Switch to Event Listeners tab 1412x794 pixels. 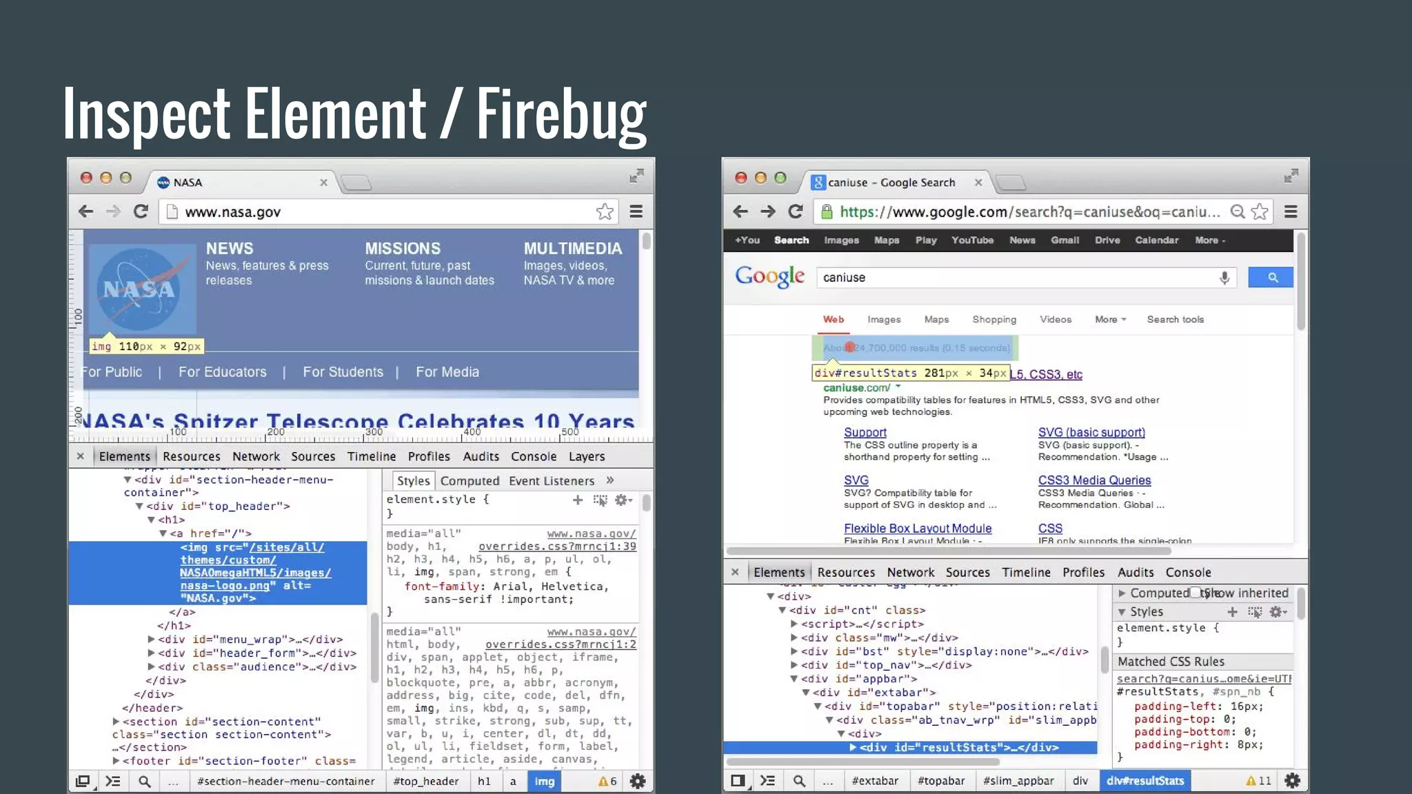point(552,481)
